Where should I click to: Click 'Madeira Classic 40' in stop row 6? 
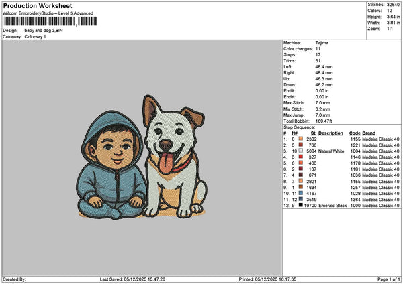click(x=381, y=169)
